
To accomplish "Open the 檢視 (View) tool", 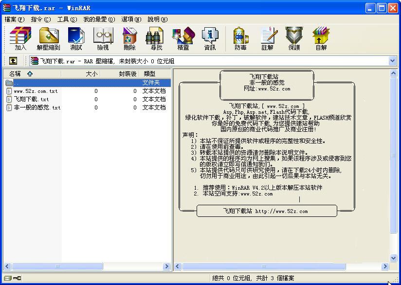I will pyautogui.click(x=103, y=39).
